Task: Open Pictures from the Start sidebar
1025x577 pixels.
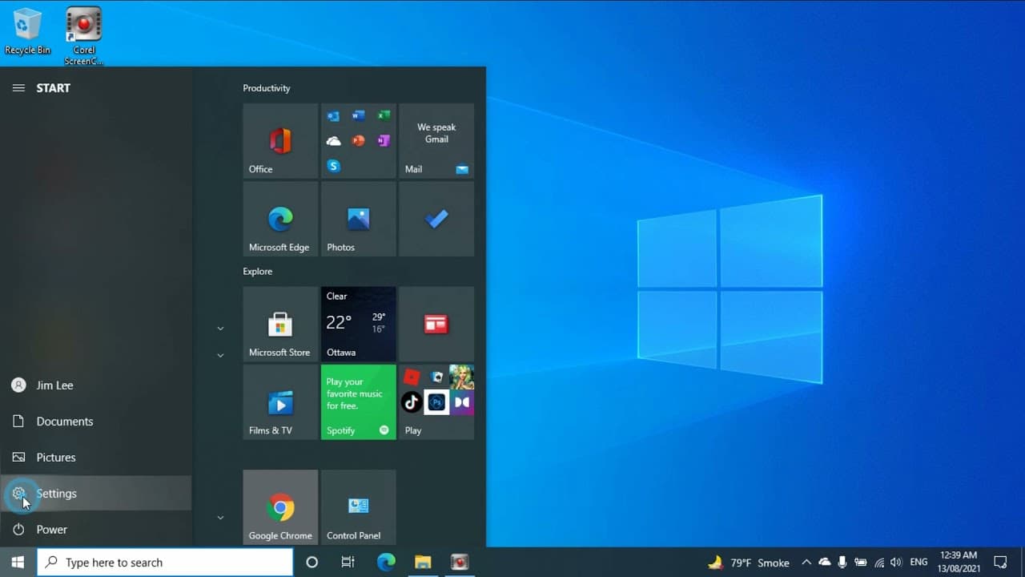Action: click(96, 458)
